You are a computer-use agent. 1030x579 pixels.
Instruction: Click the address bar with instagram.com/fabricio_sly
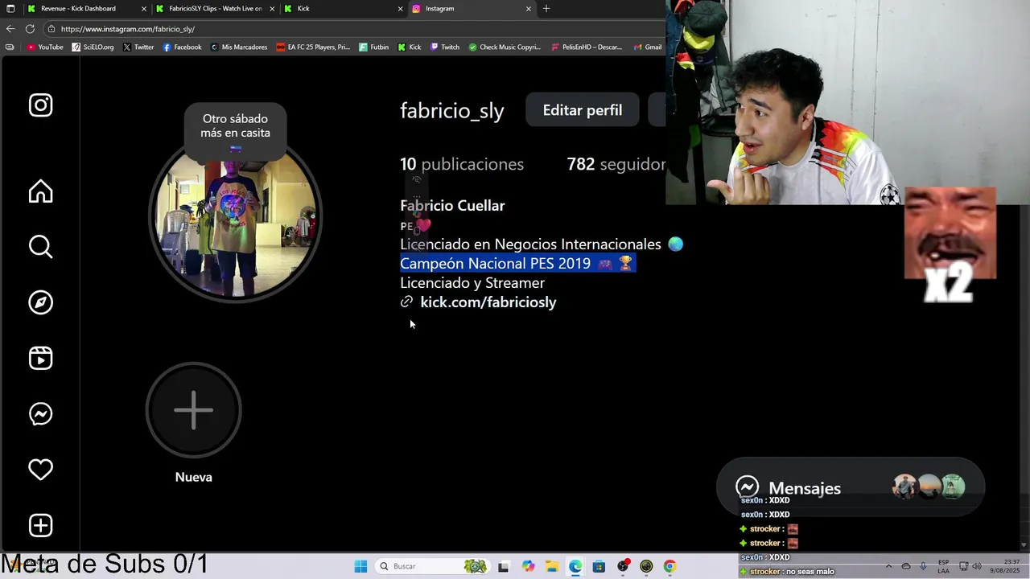354,29
